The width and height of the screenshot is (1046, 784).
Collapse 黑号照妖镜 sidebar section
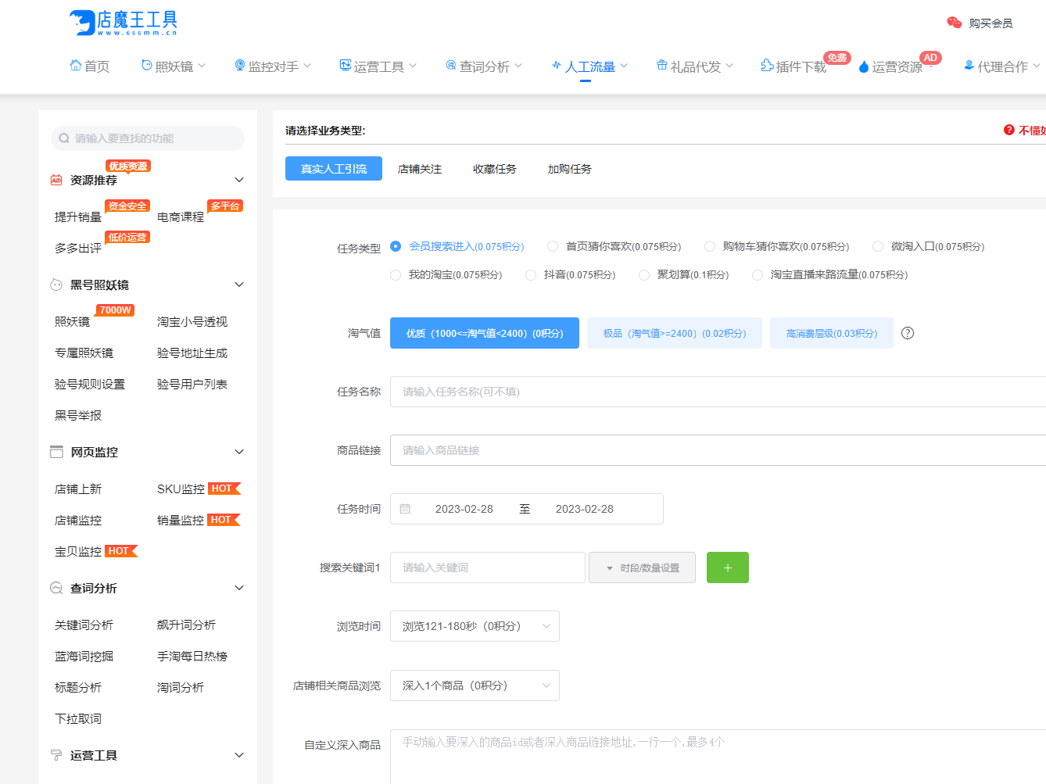point(239,285)
